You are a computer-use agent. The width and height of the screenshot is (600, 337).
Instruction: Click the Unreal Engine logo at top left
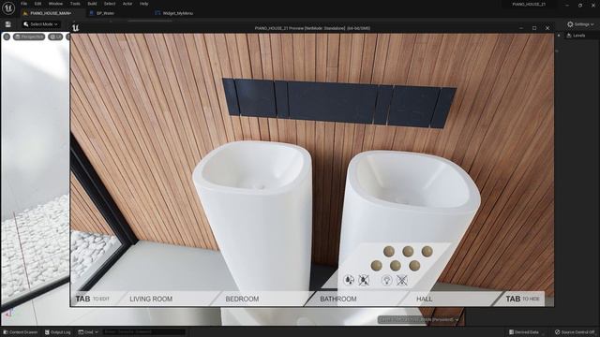pos(8,7)
